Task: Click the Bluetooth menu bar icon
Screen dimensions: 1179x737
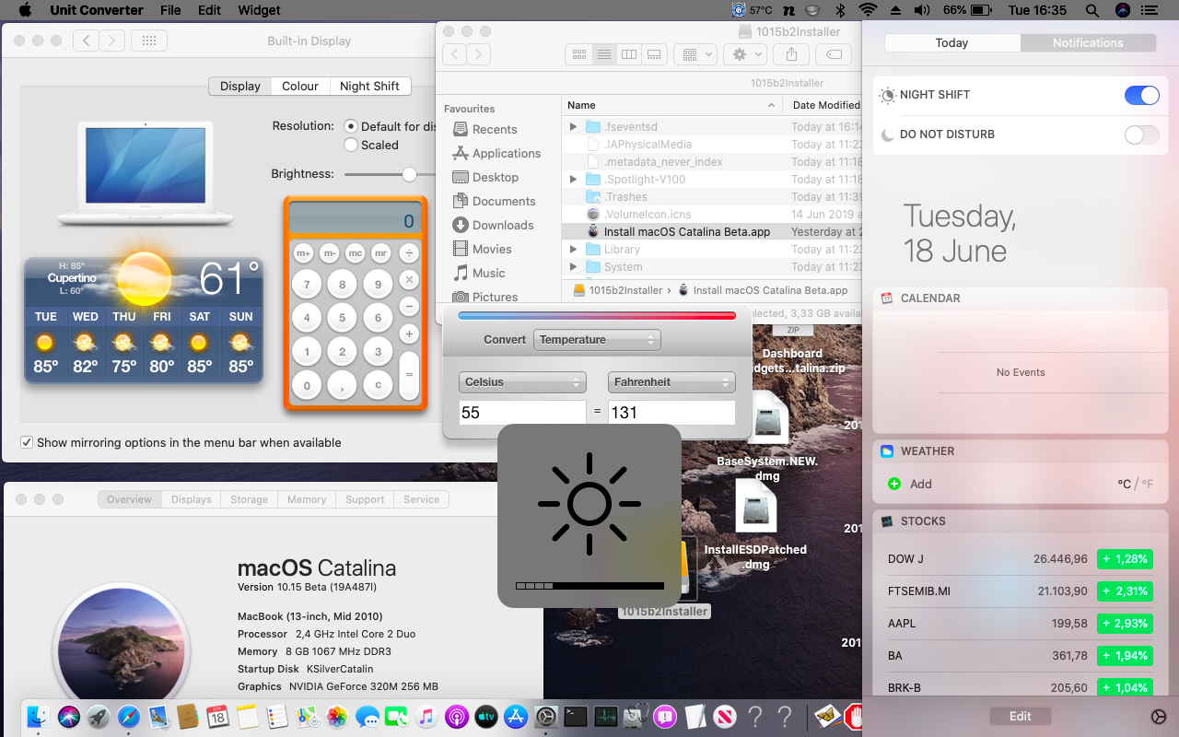Action: pos(840,10)
